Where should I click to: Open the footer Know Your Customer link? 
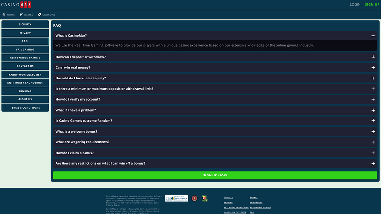[x=235, y=213]
